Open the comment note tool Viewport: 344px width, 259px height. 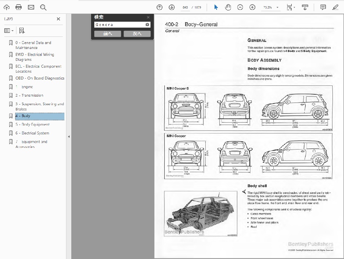tap(323, 7)
